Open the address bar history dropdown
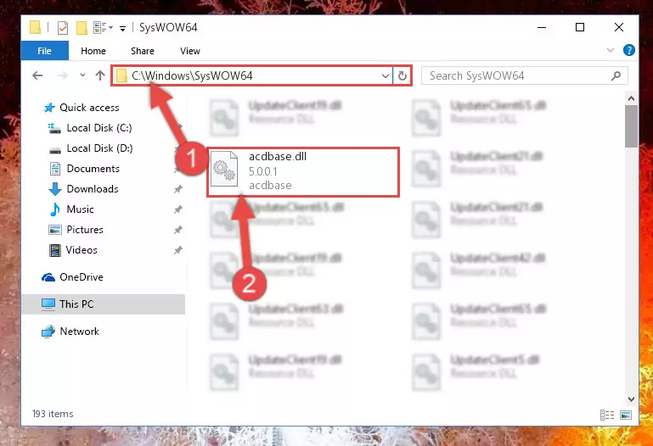The width and height of the screenshot is (653, 446). pyautogui.click(x=386, y=76)
